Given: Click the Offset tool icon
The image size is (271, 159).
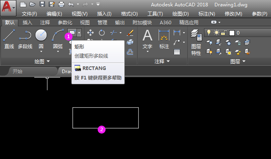Looking at the screenshot, I should 130,52.
